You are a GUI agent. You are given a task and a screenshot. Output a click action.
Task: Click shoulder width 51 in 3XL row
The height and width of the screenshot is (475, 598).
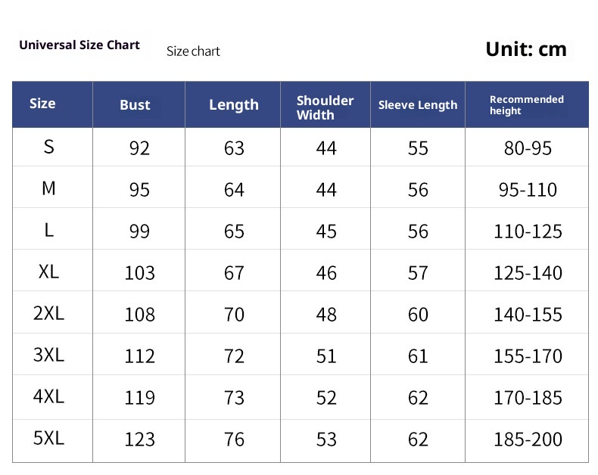pos(326,355)
